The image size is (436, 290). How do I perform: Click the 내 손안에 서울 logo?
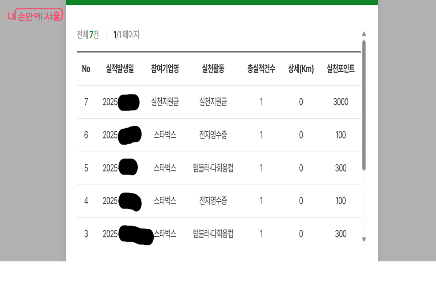(35, 15)
